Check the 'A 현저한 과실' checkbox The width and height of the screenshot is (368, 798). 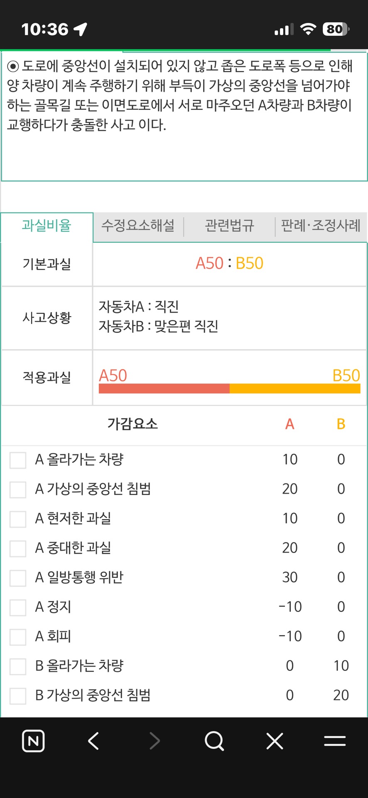18,519
